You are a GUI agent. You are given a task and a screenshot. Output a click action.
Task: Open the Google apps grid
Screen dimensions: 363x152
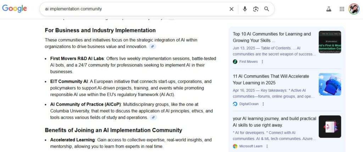point(342,9)
